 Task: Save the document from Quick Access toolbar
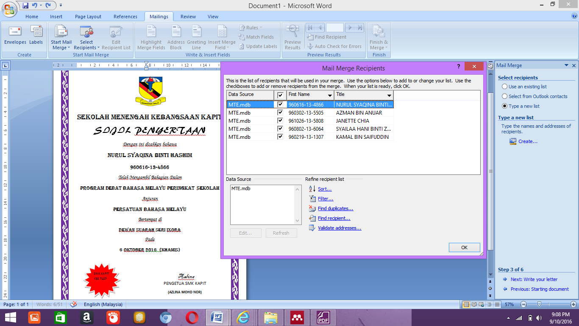[x=25, y=6]
